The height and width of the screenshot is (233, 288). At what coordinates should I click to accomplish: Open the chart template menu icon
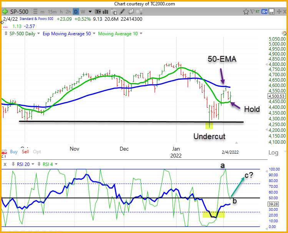(x=98, y=12)
